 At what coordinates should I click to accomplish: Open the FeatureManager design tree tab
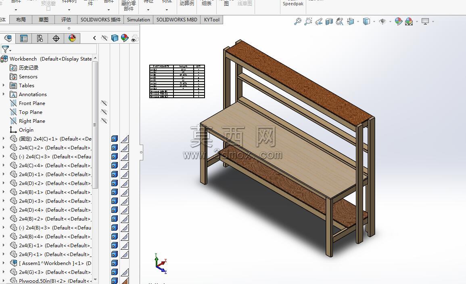coord(8,38)
